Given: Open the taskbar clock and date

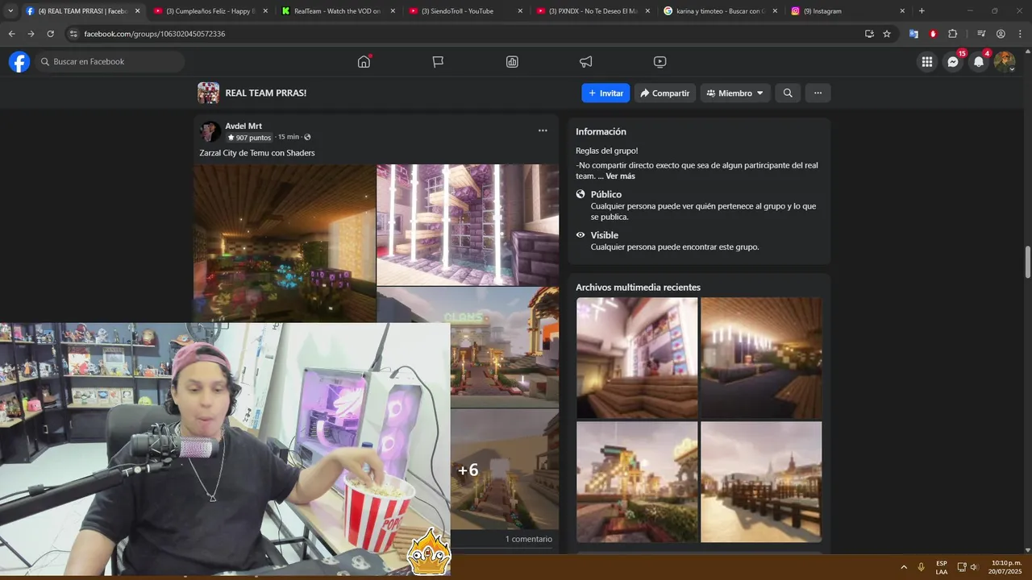Looking at the screenshot, I should pos(1006,567).
